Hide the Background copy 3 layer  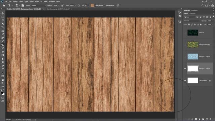pyautogui.click(x=185, y=69)
